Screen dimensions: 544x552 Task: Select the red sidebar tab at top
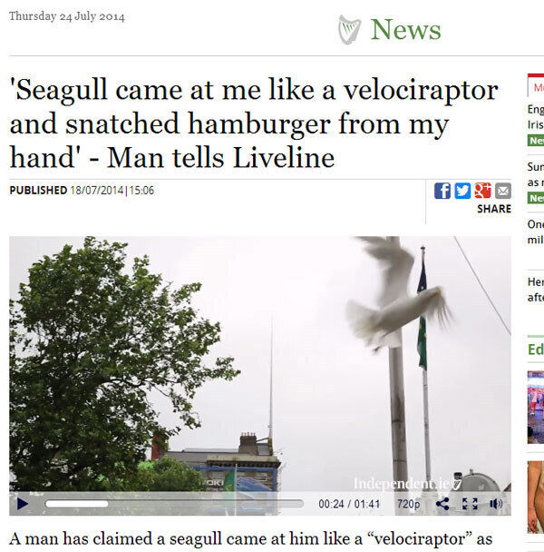click(x=536, y=85)
